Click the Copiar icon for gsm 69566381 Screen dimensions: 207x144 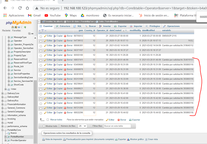point(55,46)
